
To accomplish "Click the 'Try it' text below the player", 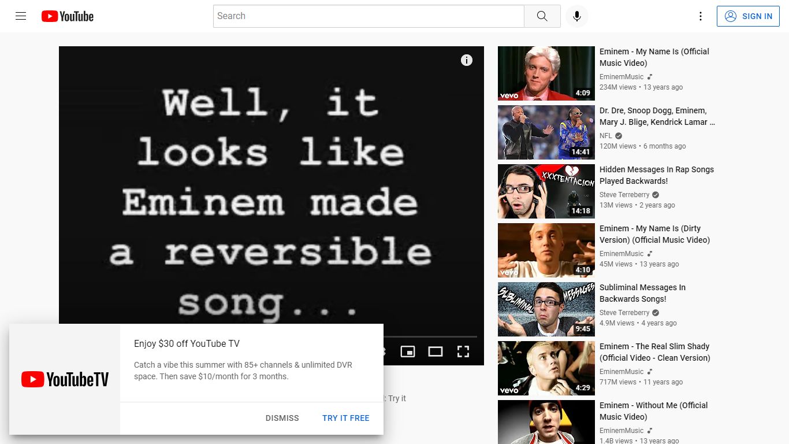I will pos(397,398).
